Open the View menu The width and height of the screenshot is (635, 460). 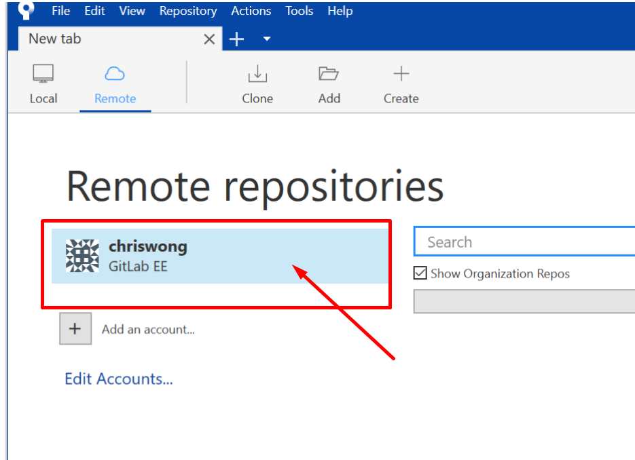click(132, 11)
